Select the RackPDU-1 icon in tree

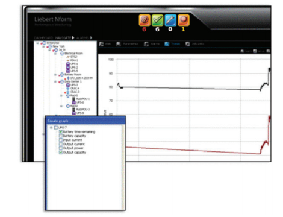73,99
